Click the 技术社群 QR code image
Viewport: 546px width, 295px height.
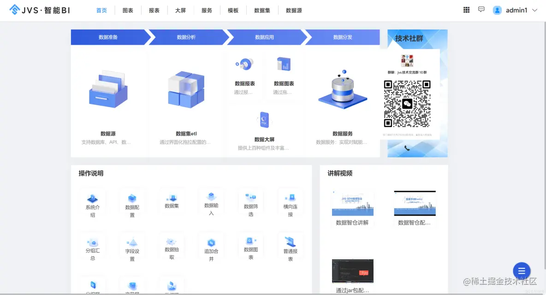click(x=408, y=105)
